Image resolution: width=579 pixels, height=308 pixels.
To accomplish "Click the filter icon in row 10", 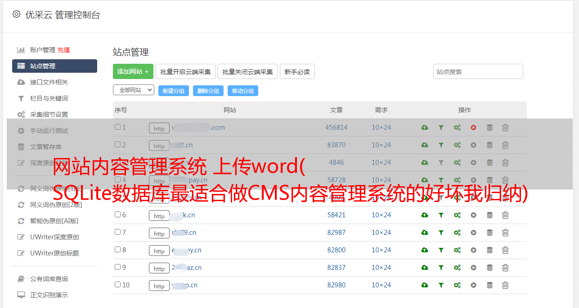I will (x=441, y=285).
